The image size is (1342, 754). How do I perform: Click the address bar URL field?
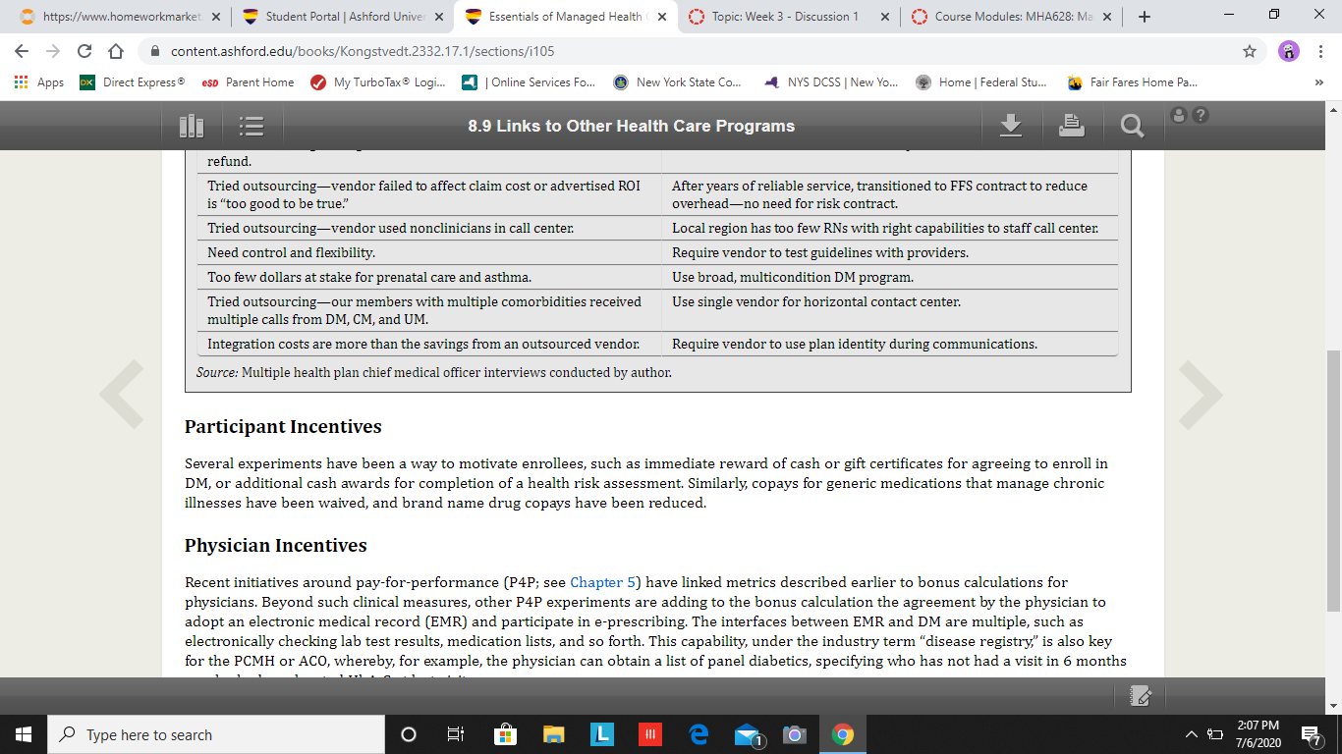(x=688, y=51)
